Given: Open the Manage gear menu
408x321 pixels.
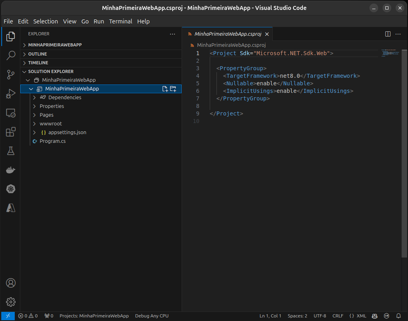Looking at the screenshot, I should click(10, 302).
